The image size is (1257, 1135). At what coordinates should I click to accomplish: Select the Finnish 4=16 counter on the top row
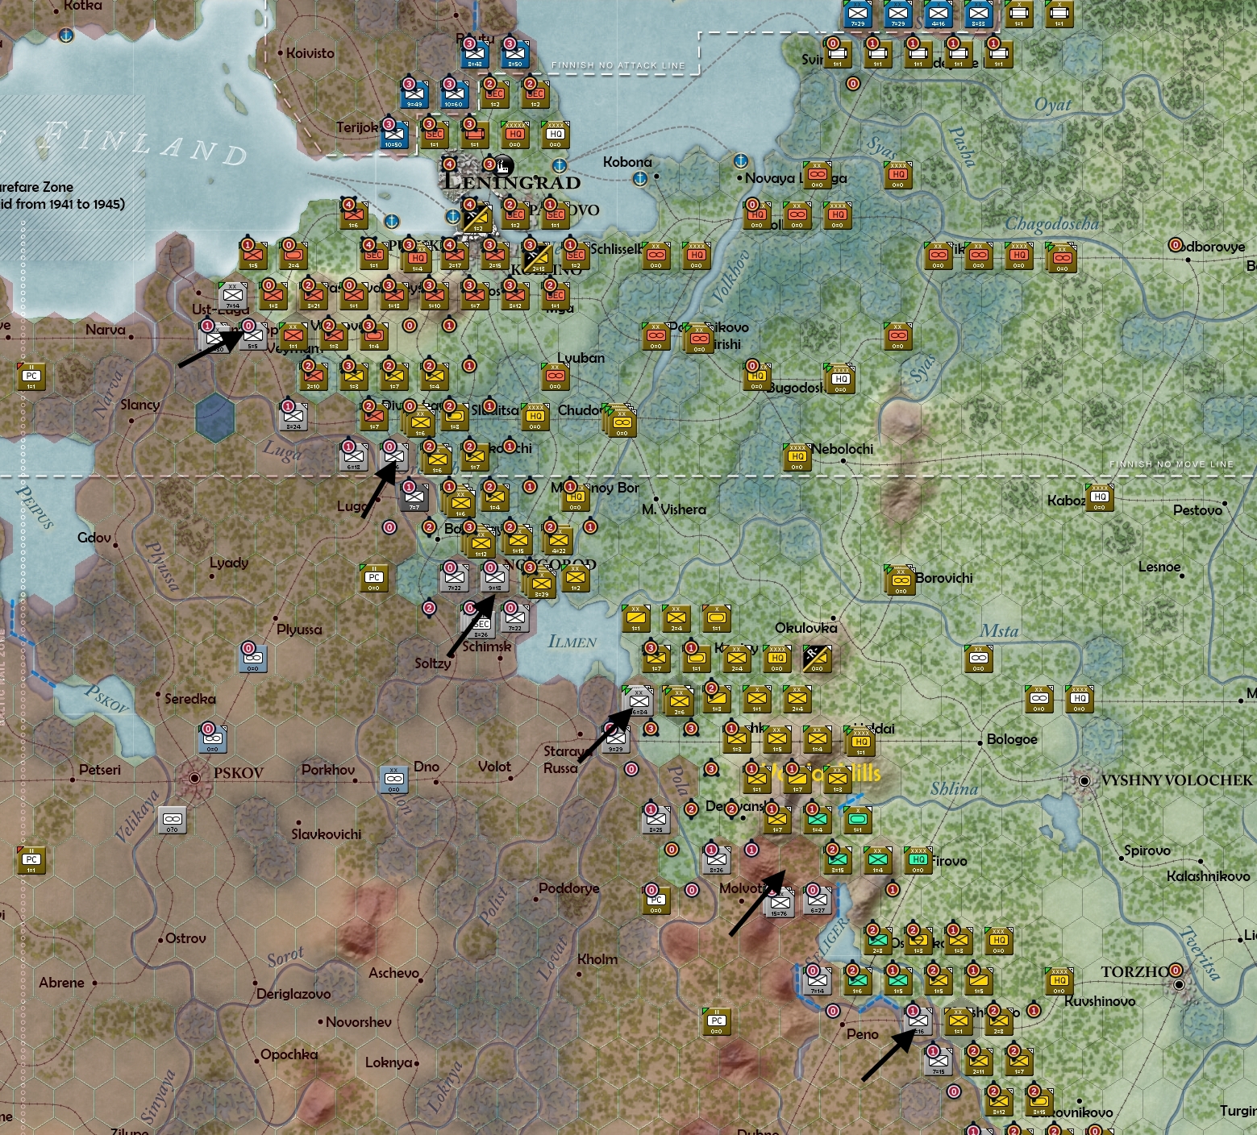click(x=938, y=14)
